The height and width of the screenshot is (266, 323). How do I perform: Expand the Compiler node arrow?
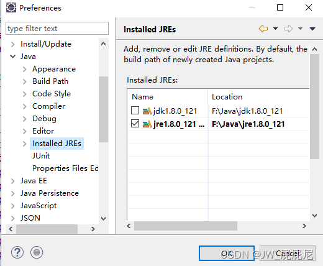[25, 106]
